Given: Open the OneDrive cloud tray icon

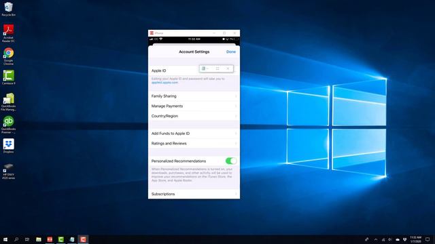Looking at the screenshot, I should [x=397, y=239].
